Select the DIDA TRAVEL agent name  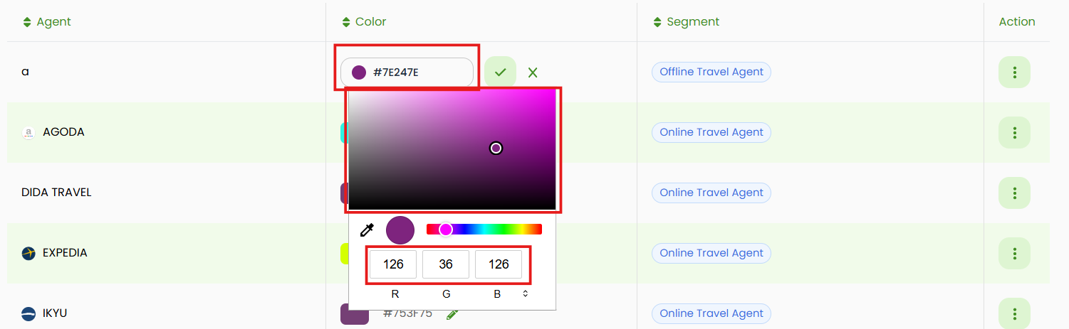(x=56, y=193)
